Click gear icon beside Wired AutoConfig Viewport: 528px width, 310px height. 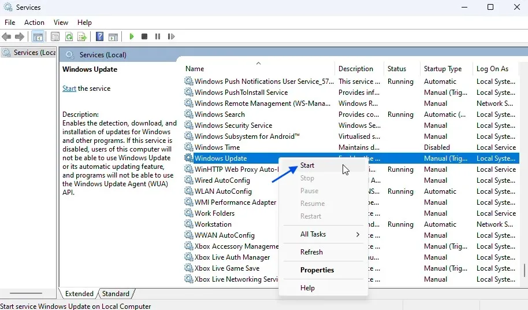click(188, 180)
